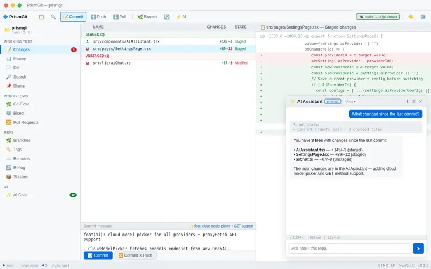Click download icon in AI Assistant header

click(x=407, y=101)
